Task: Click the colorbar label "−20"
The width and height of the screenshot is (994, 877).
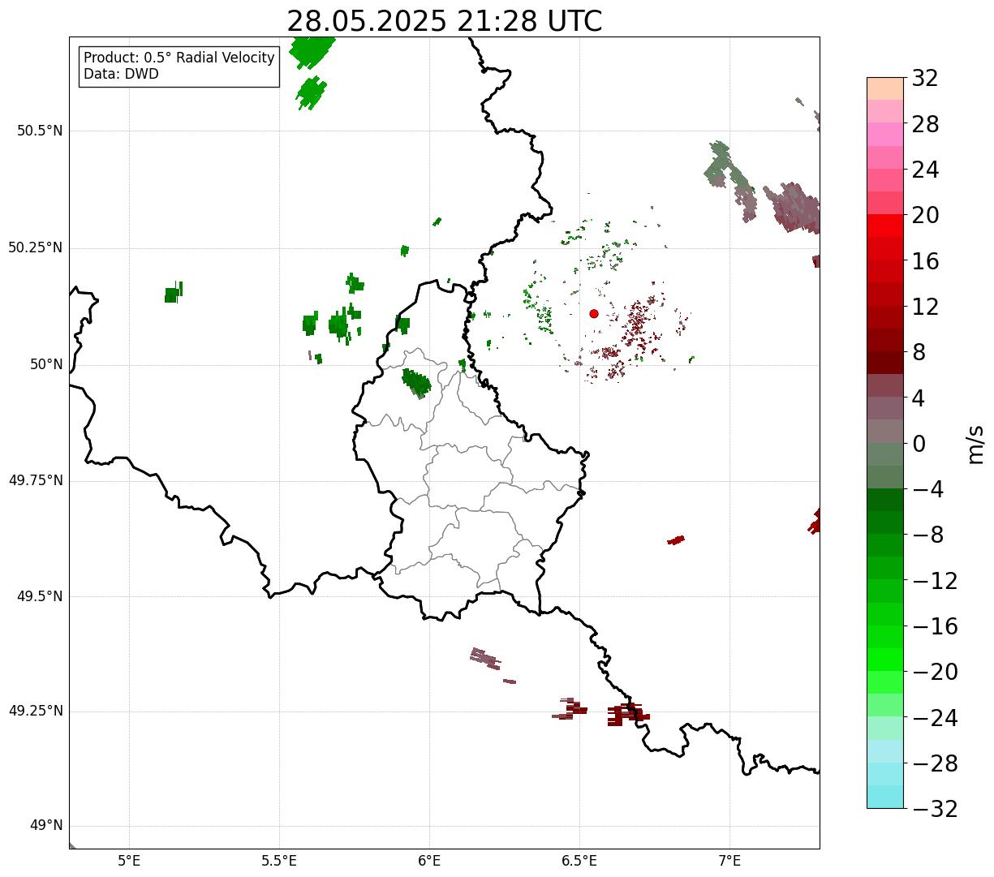Action: 935,673
